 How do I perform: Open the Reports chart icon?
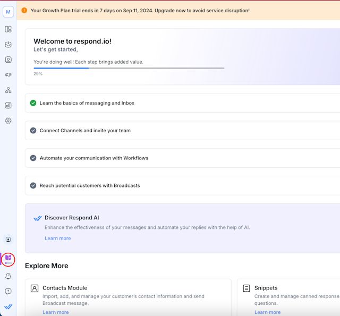tap(8, 105)
